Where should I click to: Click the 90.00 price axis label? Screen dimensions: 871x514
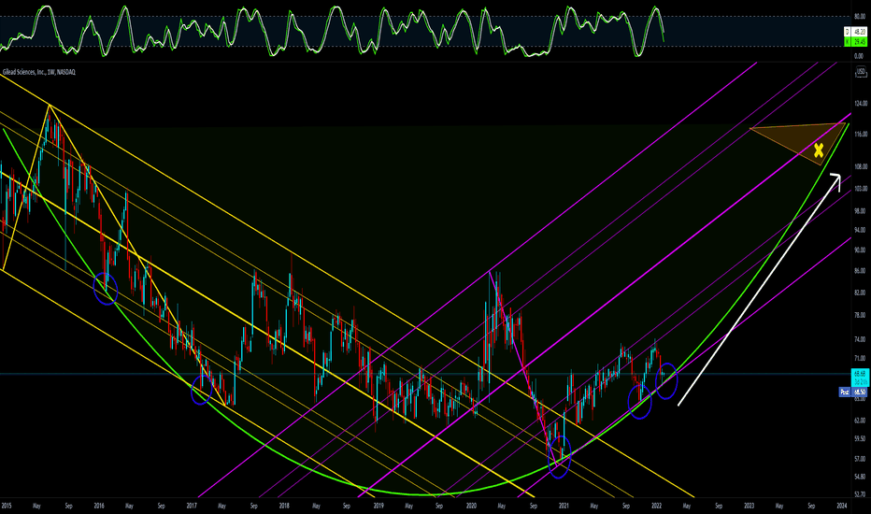tap(860, 250)
